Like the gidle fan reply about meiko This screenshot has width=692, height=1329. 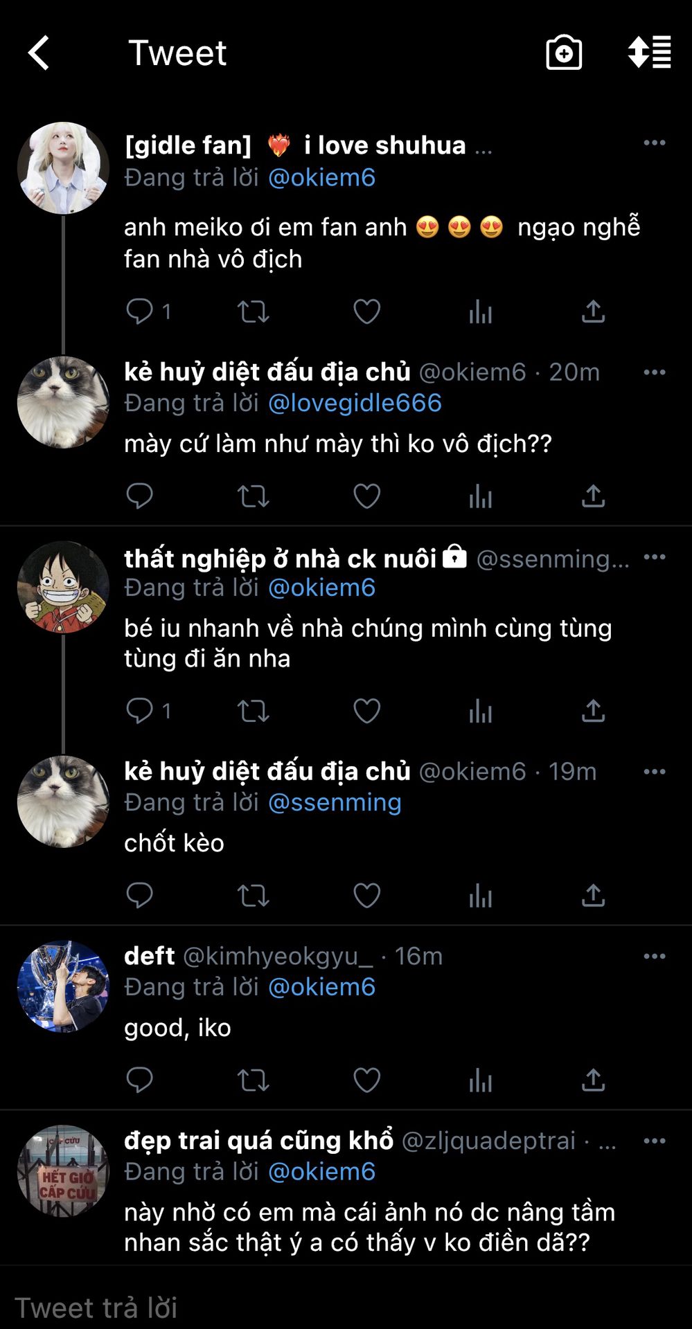[366, 311]
